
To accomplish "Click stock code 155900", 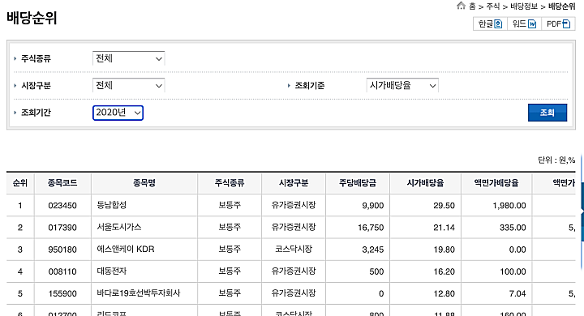I will (x=62, y=293).
